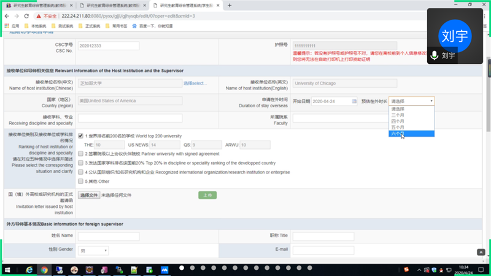Open the 常用书签 bookmark folder

click(117, 26)
